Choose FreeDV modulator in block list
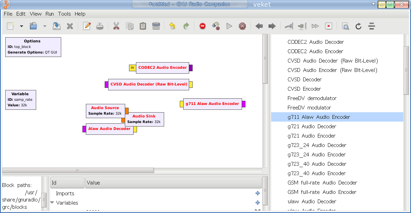 [309, 108]
